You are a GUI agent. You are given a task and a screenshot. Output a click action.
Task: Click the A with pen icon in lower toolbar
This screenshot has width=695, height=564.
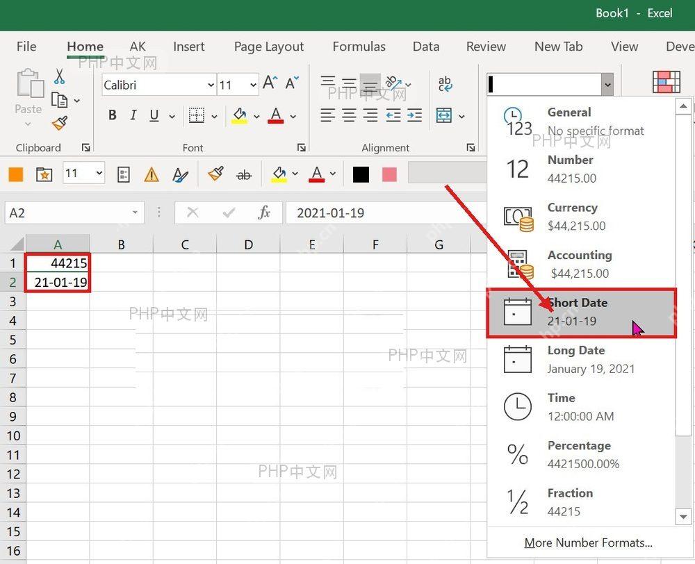pos(180,174)
